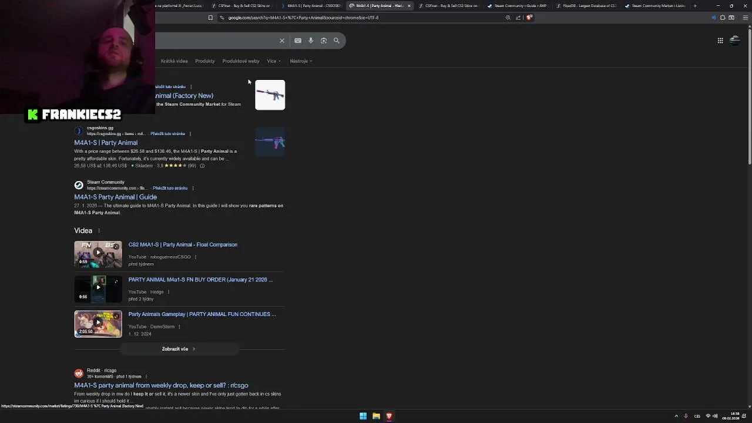Bookmark this page in the address bar

pyautogui.click(x=210, y=18)
